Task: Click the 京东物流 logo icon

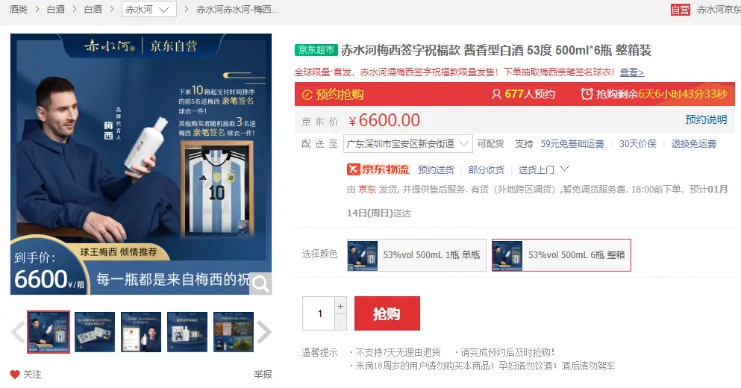Action: pyautogui.click(x=378, y=169)
